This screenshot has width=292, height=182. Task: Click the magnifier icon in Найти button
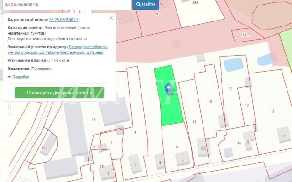[138, 4]
